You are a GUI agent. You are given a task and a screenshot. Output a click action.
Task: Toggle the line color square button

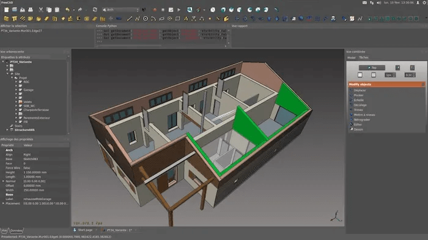pyautogui.click(x=360, y=75)
